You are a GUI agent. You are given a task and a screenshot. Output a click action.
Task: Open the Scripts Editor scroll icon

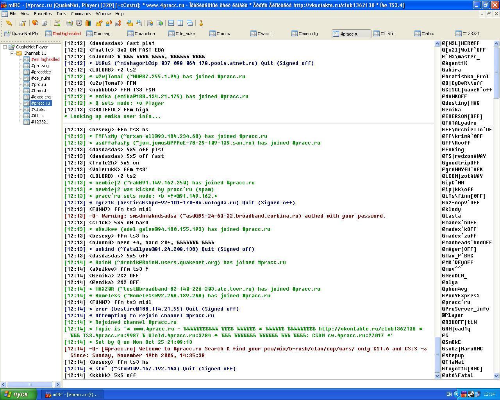[57, 23]
